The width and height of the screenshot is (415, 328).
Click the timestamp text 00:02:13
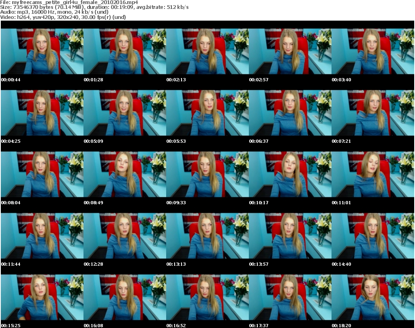[176, 80]
